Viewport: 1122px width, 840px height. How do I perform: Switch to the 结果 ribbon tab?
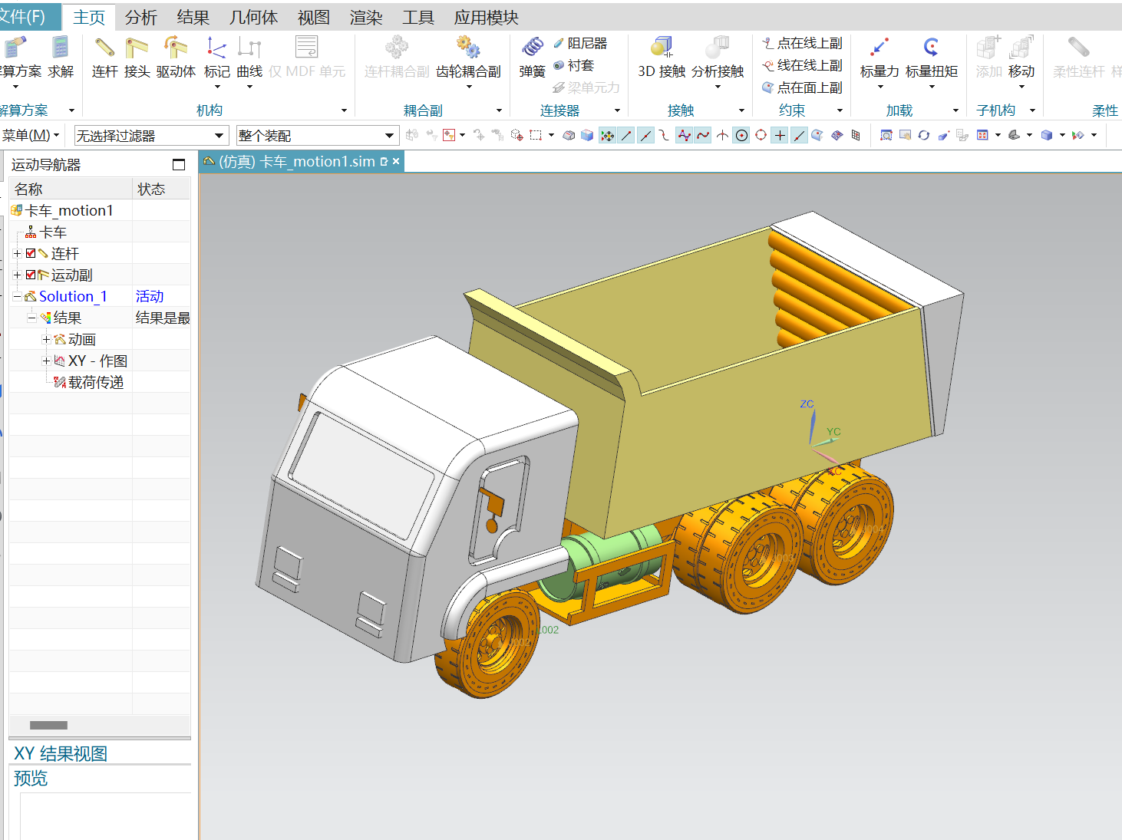193,17
